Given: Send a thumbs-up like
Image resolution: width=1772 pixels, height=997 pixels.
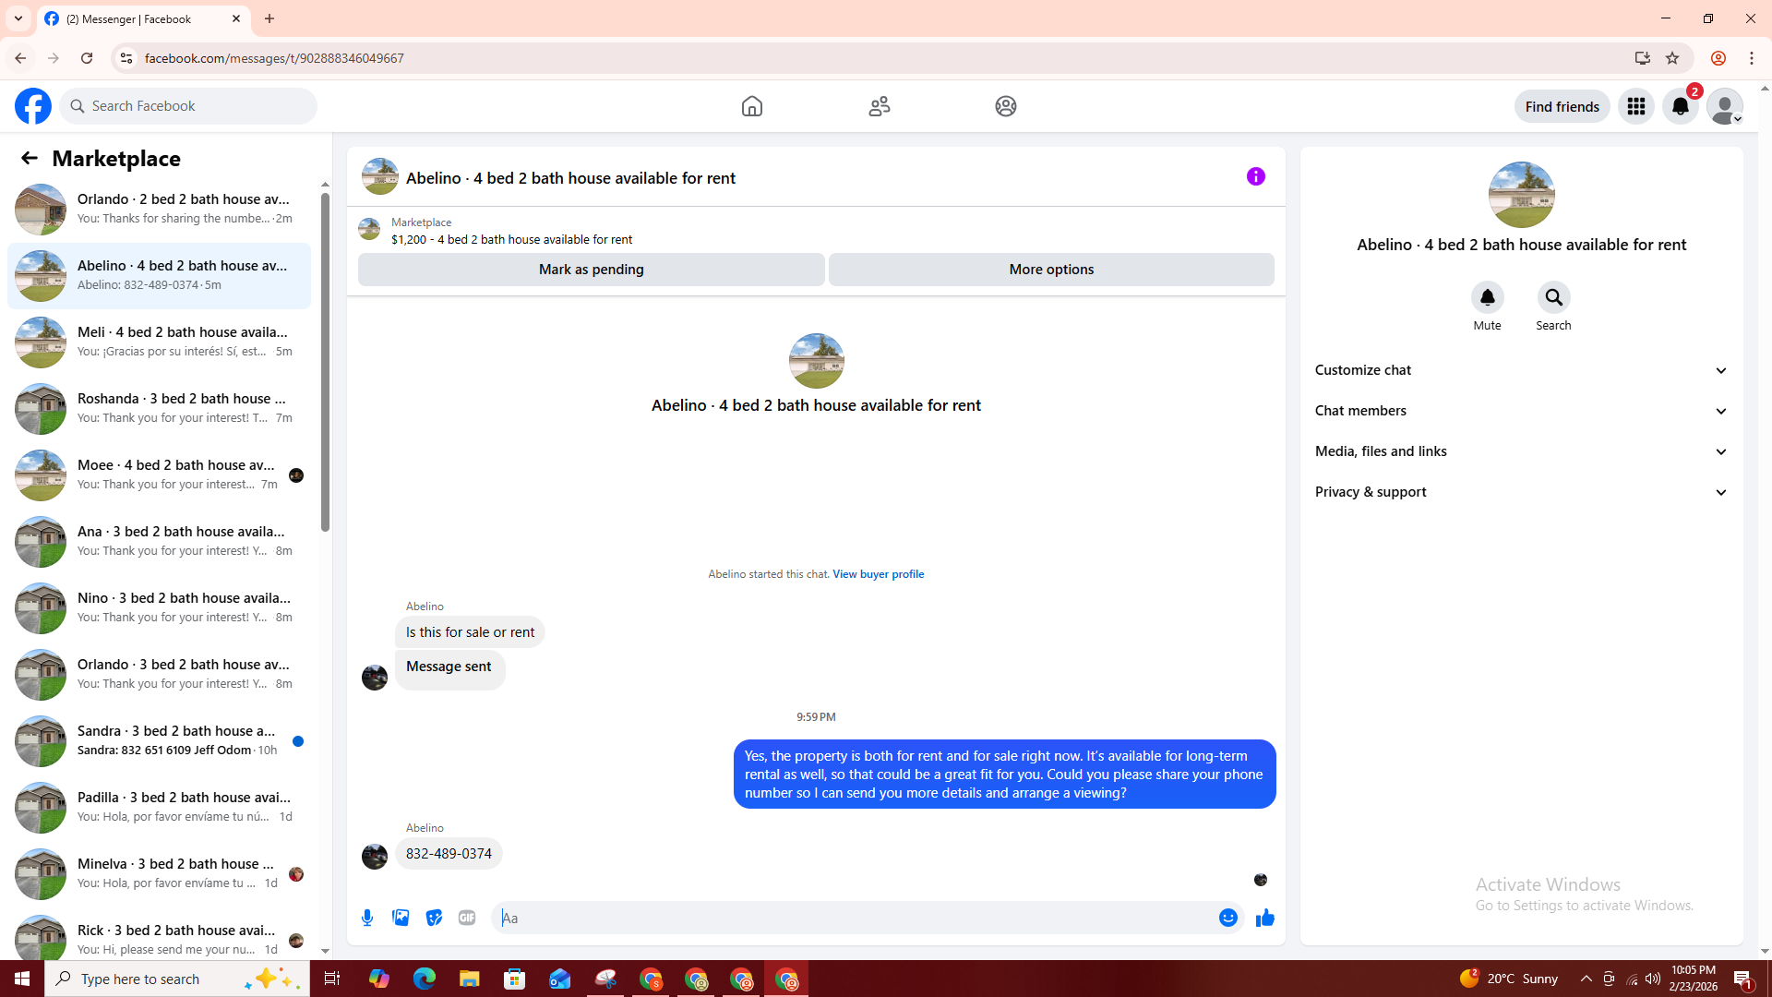Looking at the screenshot, I should (x=1264, y=918).
